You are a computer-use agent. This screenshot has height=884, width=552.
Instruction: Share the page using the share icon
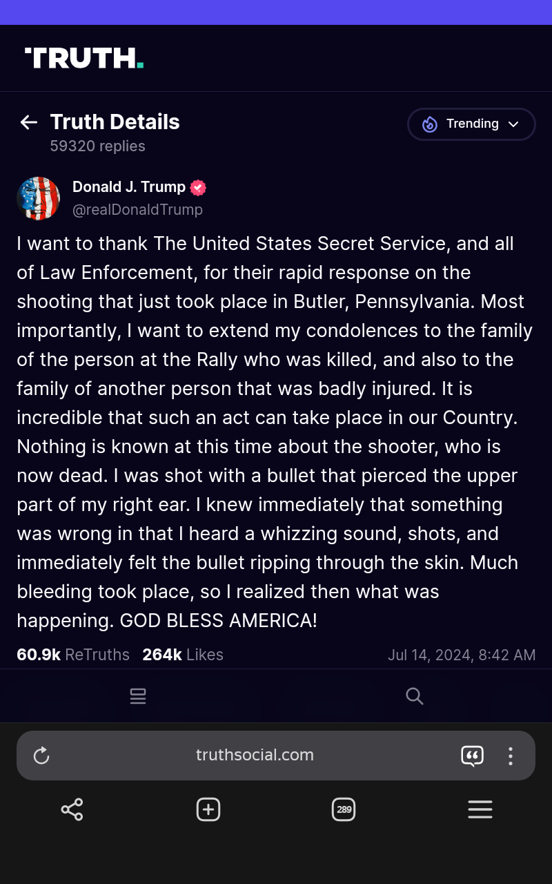pos(72,809)
